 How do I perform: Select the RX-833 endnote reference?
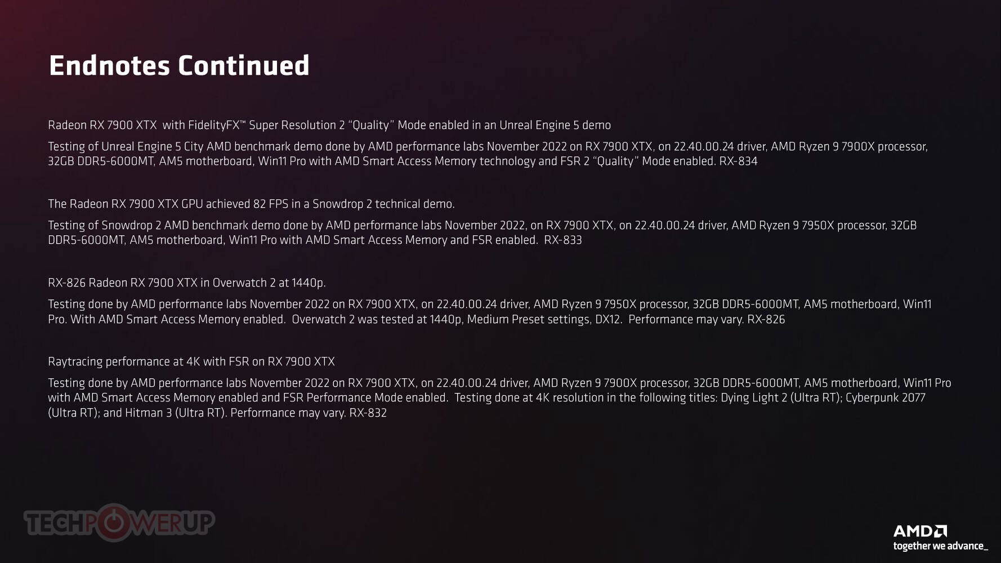[562, 240]
